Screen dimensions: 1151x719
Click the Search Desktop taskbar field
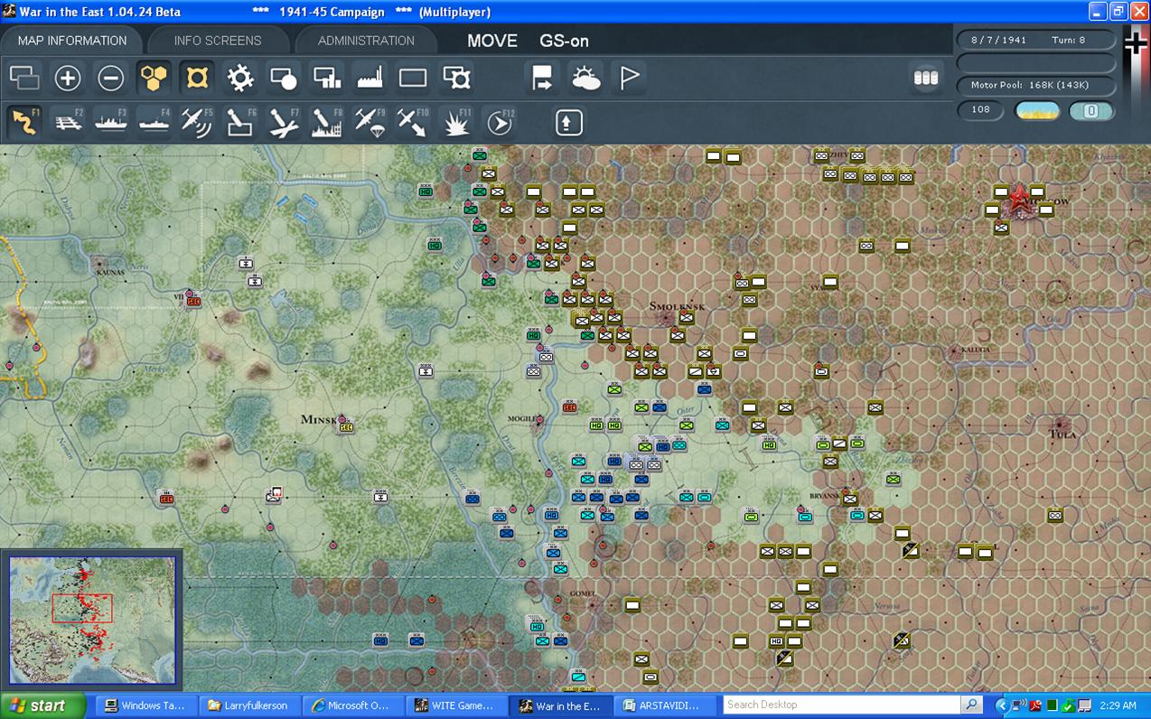click(842, 705)
